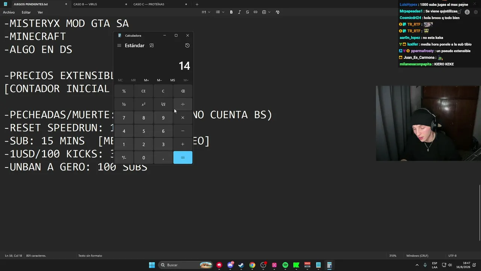Click the Calculator display showing 14
The height and width of the screenshot is (271, 481).
tap(184, 66)
